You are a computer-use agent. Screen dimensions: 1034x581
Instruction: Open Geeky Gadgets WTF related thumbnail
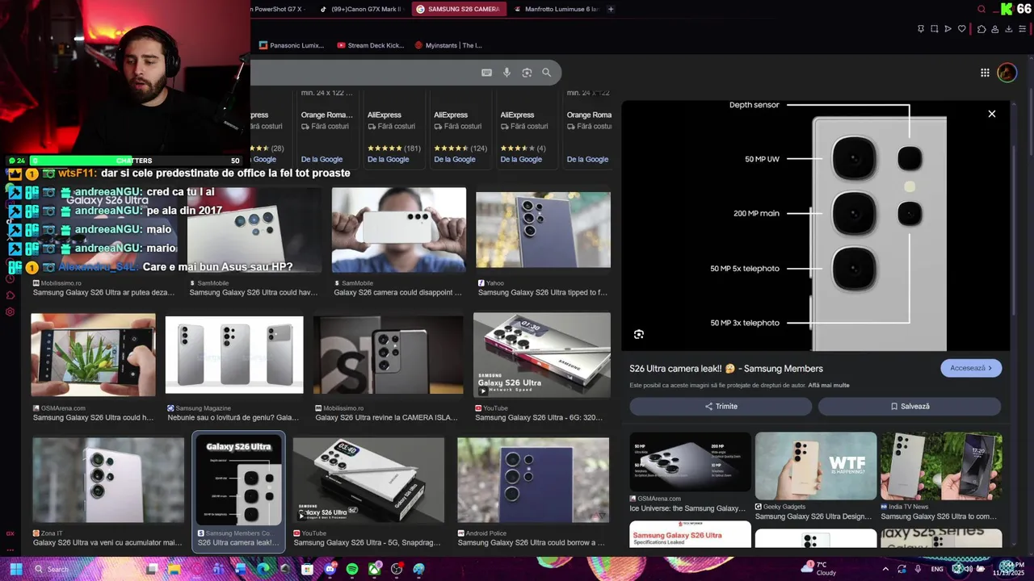(816, 466)
